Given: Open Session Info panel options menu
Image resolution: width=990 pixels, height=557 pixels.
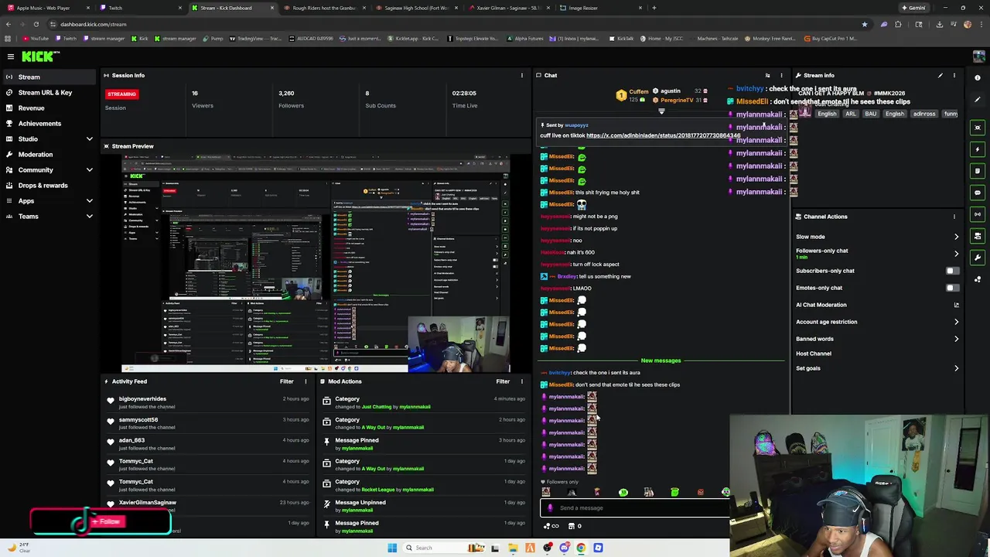Looking at the screenshot, I should [522, 75].
